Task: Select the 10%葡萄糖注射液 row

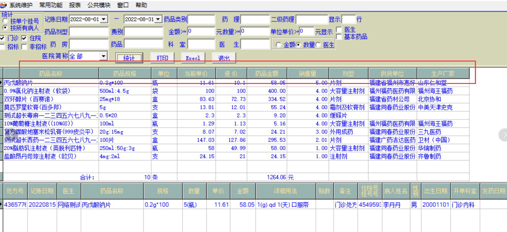Action: [236, 124]
